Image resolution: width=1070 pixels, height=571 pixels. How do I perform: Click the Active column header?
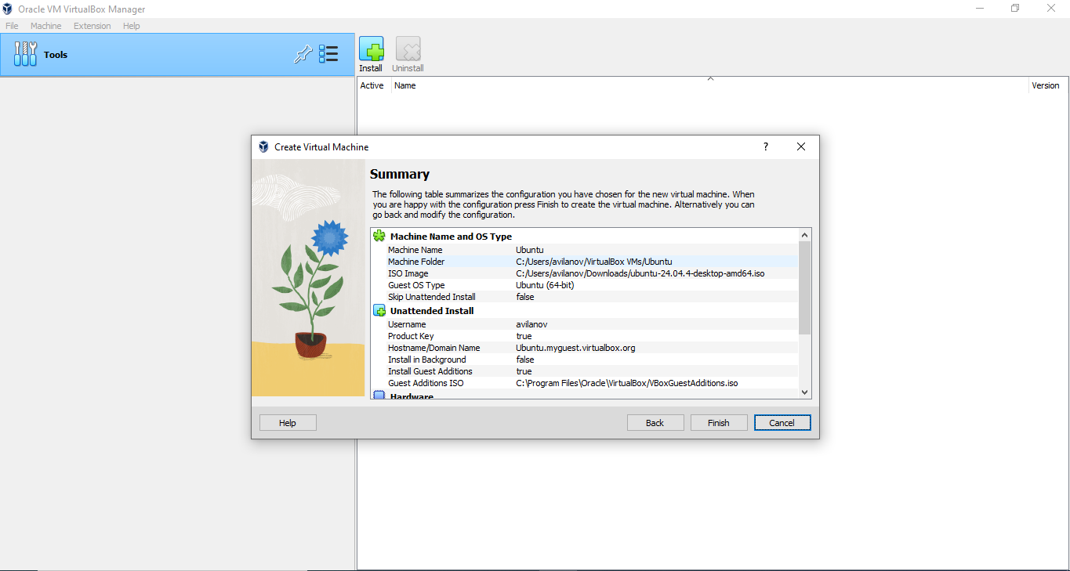click(x=372, y=85)
